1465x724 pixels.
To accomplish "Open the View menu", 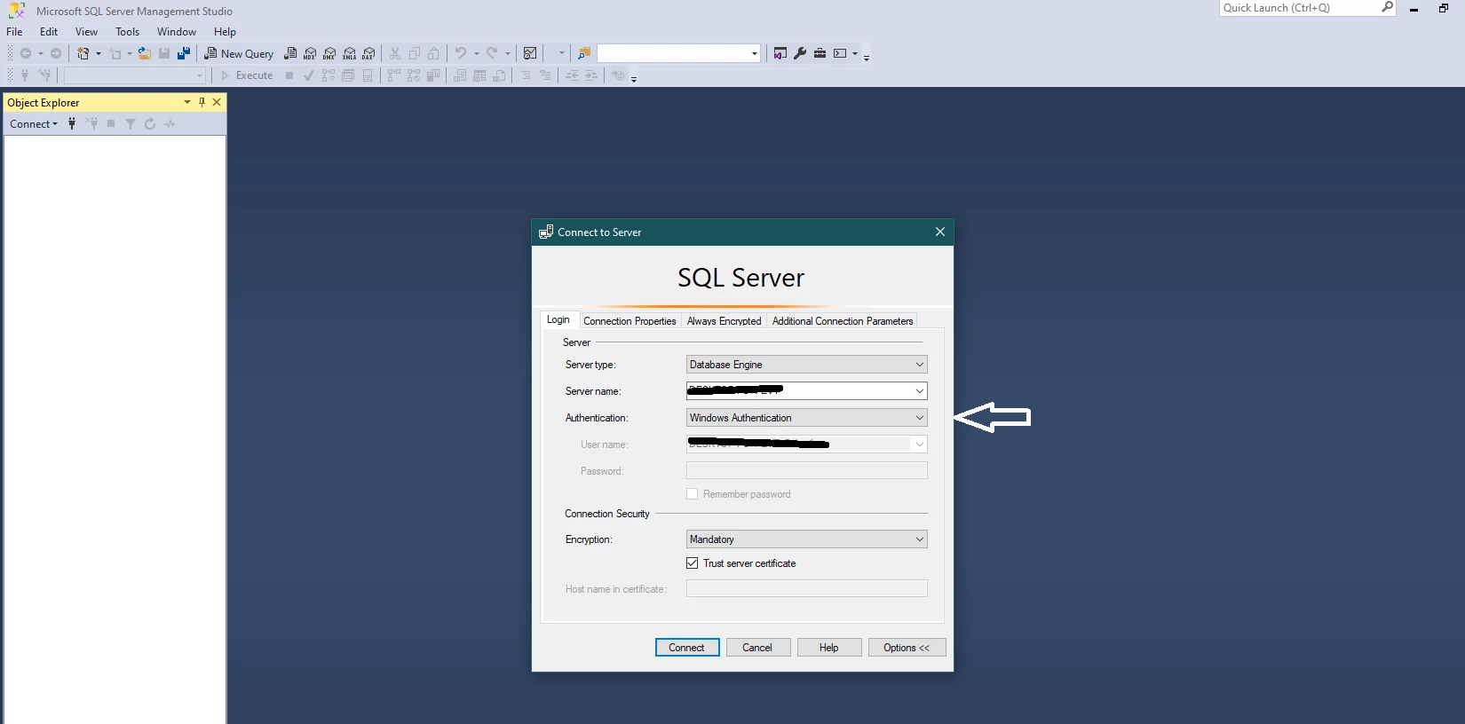I will point(86,32).
